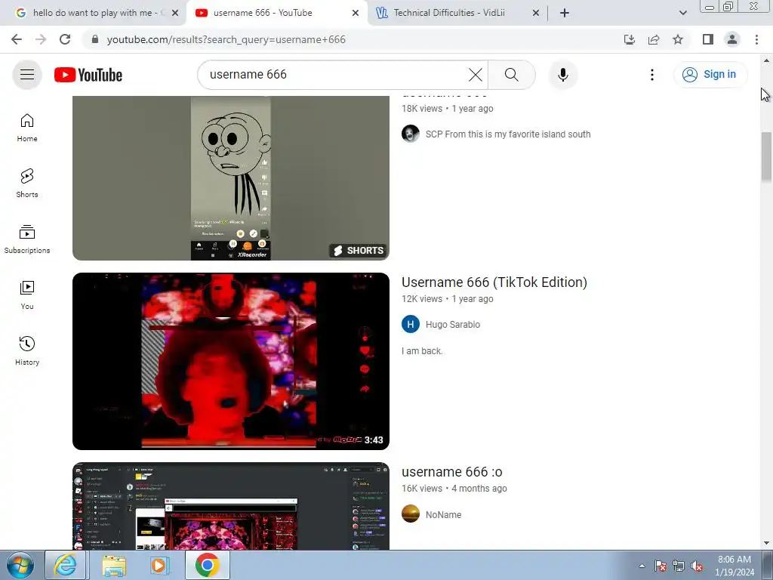This screenshot has height=580, width=773.
Task: Click '16K views' metadata text
Action: pyautogui.click(x=421, y=489)
